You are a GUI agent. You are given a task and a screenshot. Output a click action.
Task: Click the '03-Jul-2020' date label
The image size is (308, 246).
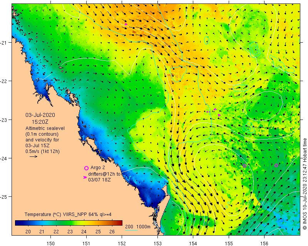40,115
